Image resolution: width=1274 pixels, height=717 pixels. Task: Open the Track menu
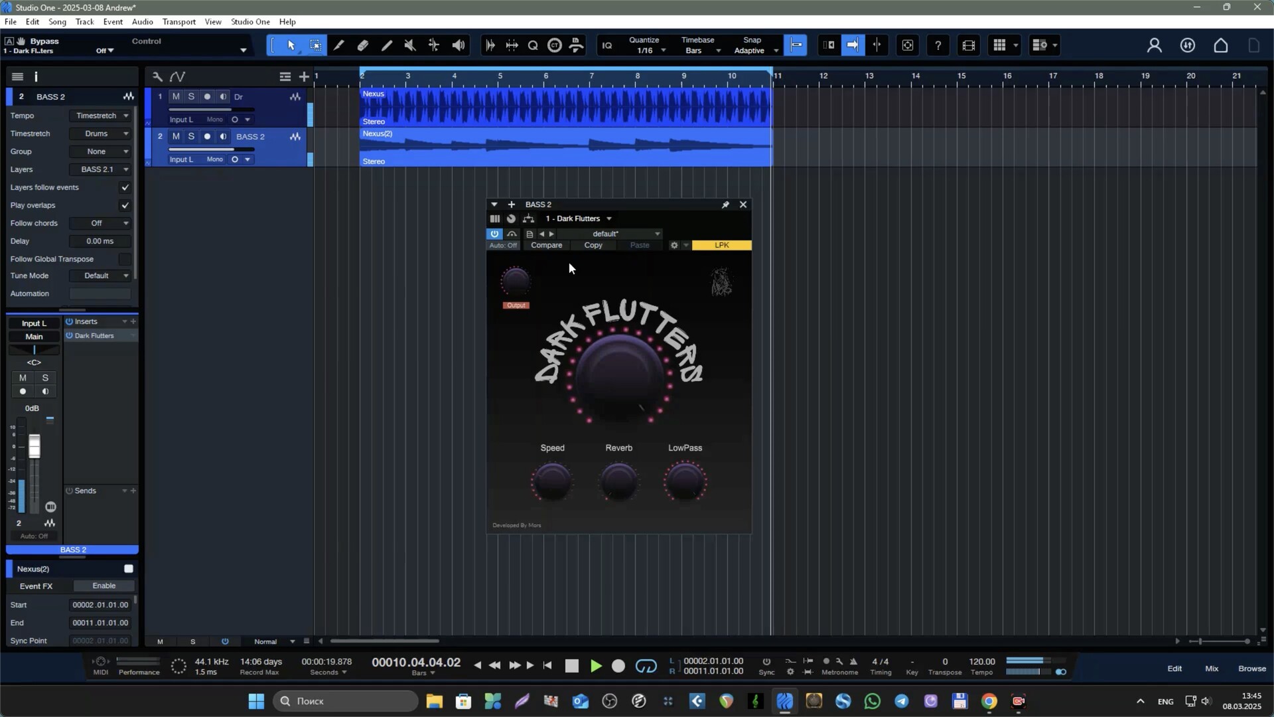(x=84, y=21)
